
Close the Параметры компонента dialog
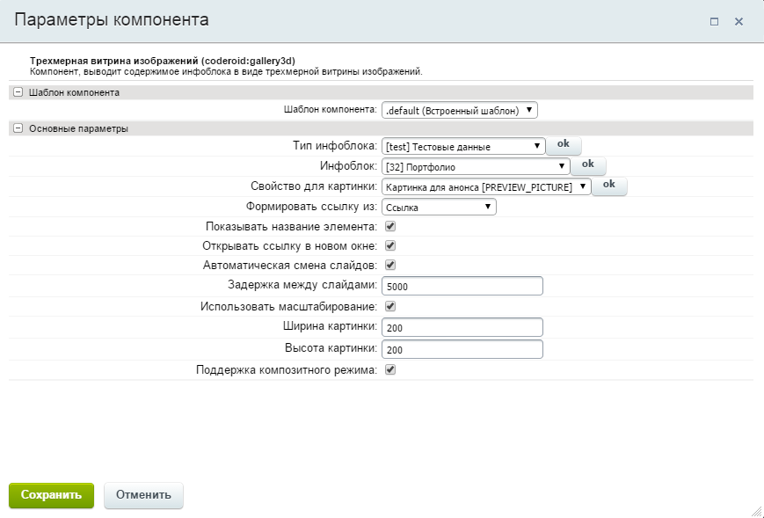click(x=739, y=21)
